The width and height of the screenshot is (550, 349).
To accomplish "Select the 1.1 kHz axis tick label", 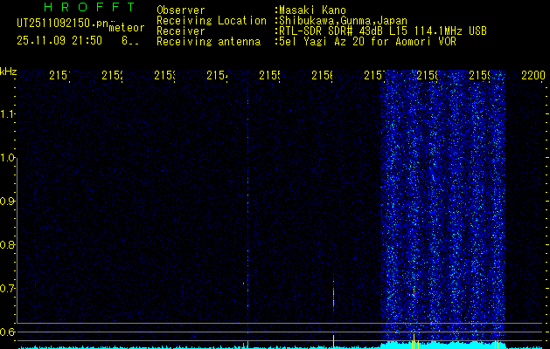I will point(7,113).
